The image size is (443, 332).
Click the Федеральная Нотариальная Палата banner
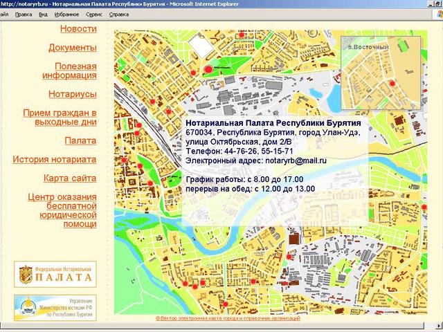coord(55,274)
